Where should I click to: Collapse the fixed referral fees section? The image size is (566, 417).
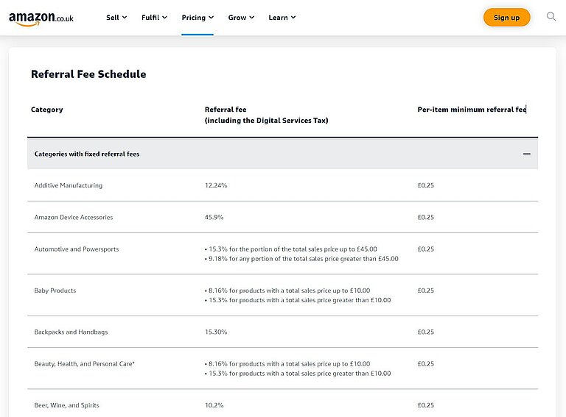point(526,154)
